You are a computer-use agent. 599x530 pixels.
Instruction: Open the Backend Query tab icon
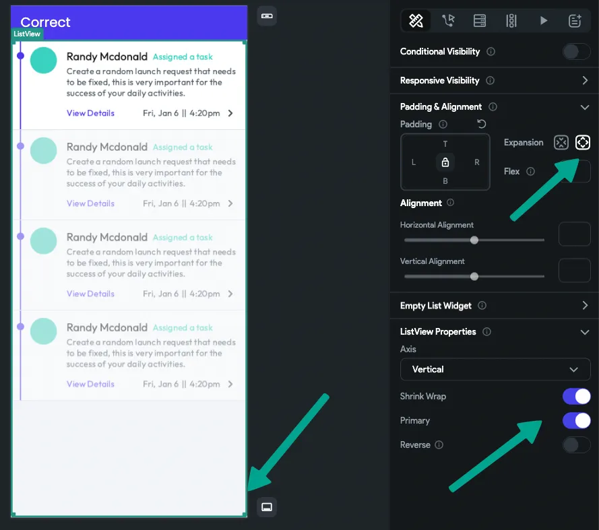pyautogui.click(x=480, y=21)
